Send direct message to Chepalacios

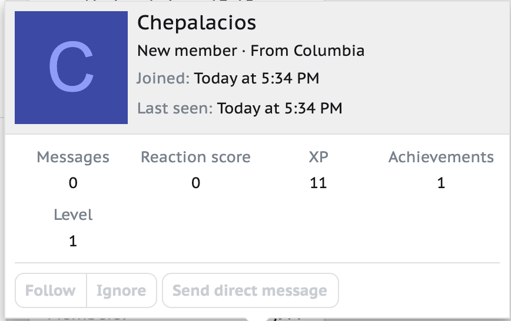[250, 290]
